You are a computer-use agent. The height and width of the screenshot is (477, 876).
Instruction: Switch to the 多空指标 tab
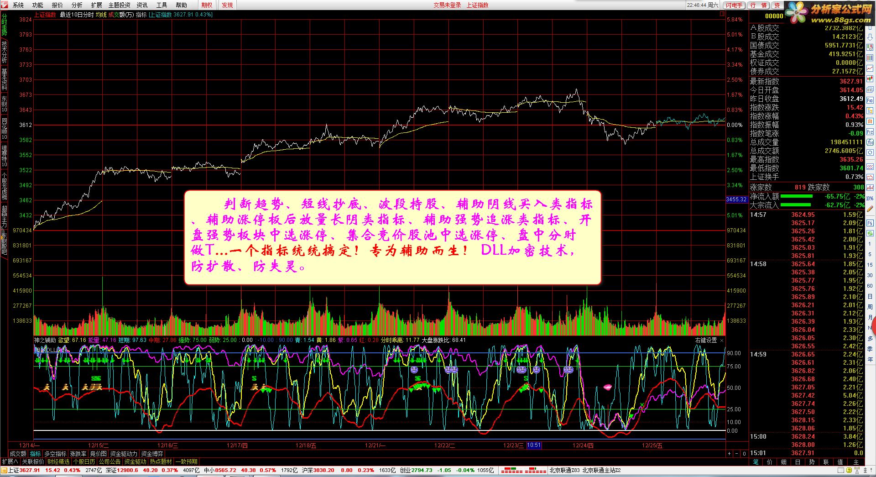coord(55,454)
